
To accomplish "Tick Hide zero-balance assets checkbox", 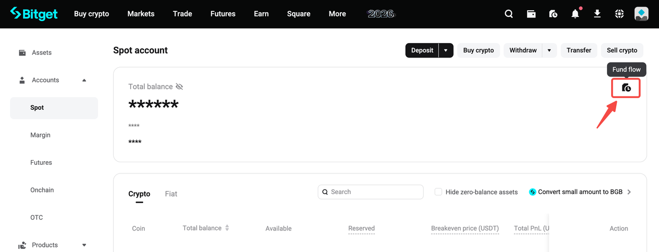I will pos(438,192).
